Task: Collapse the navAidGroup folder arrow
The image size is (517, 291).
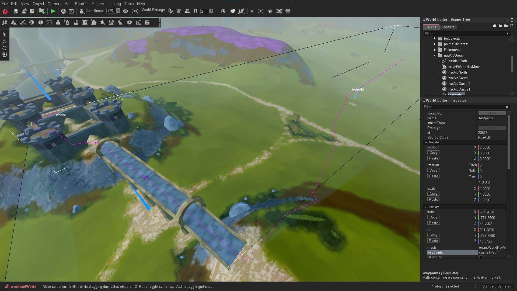Action: [x=435, y=55]
